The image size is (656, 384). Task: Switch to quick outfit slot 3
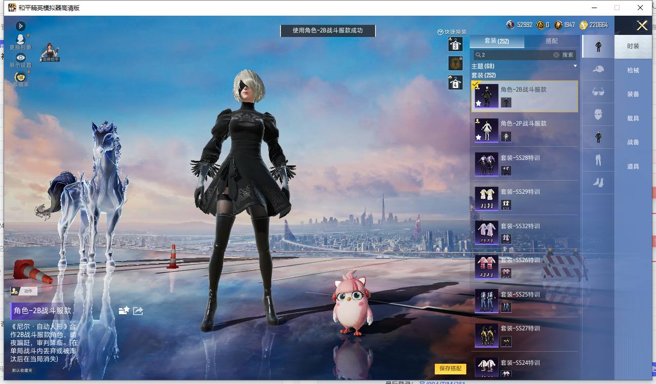[455, 44]
